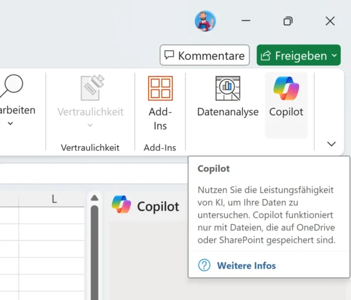This screenshot has width=351, height=300.
Task: Open the Datenanalyse tool
Action: (228, 89)
